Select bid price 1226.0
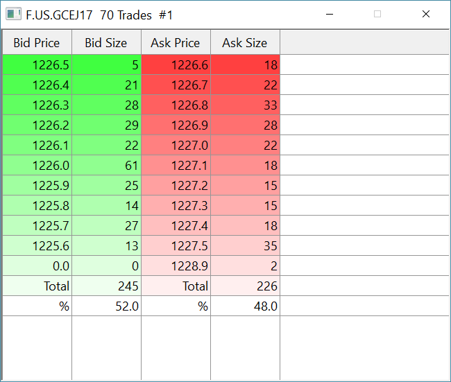The height and width of the screenshot is (382, 451). pyautogui.click(x=37, y=165)
